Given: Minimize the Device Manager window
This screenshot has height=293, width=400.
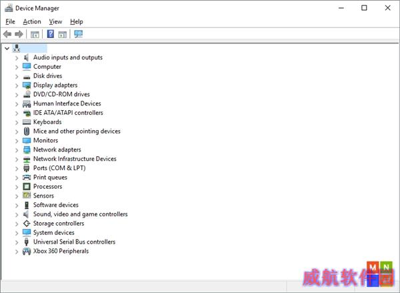Looking at the screenshot, I should [341, 8].
